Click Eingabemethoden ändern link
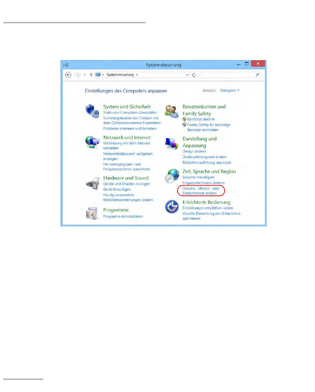Screen dimensions: 315x392 coord(203,183)
